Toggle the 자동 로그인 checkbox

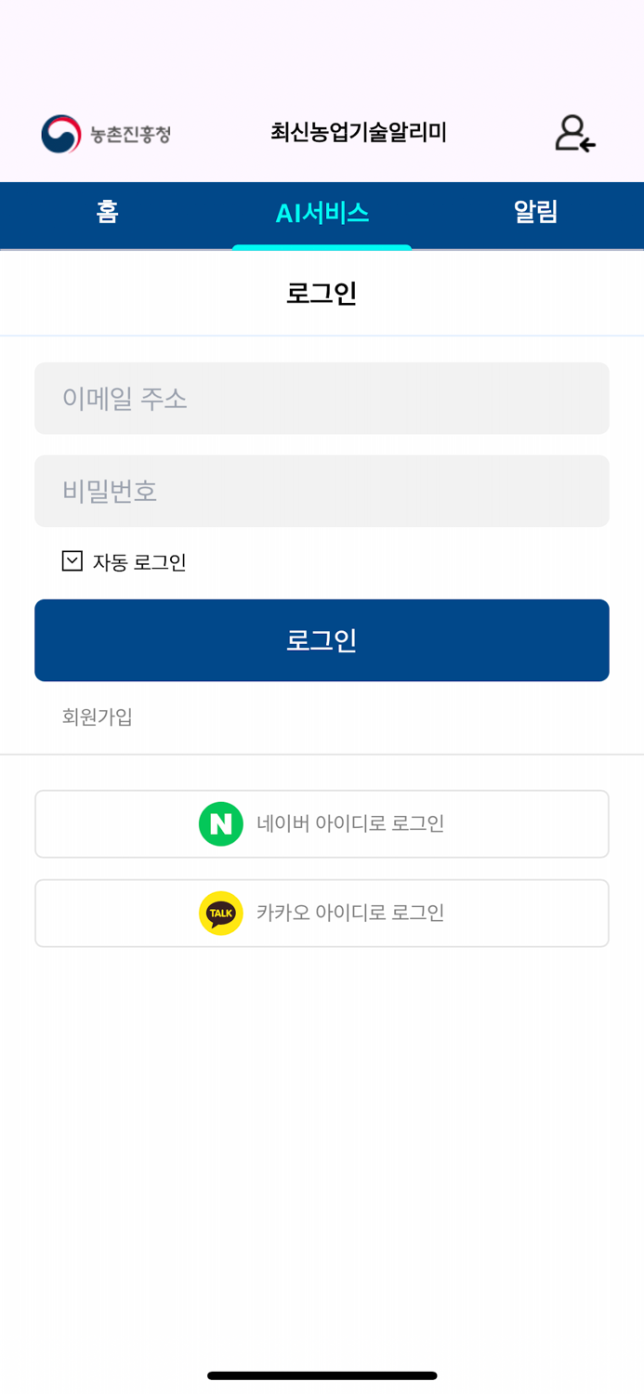click(72, 560)
